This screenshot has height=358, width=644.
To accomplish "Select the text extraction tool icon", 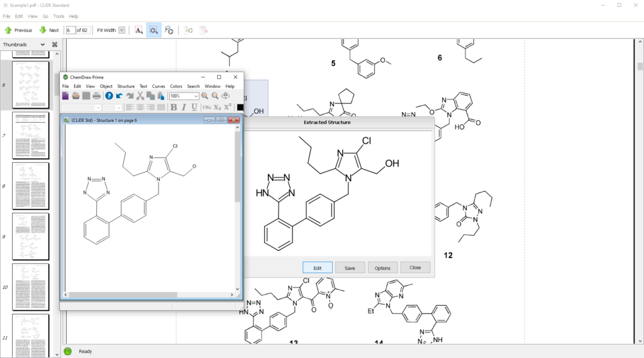I will (139, 30).
